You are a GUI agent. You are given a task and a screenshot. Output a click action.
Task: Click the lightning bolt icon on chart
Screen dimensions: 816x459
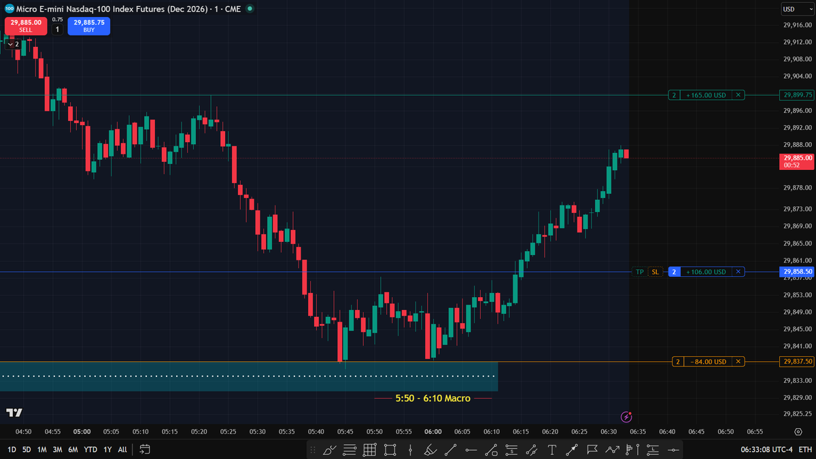pos(627,416)
